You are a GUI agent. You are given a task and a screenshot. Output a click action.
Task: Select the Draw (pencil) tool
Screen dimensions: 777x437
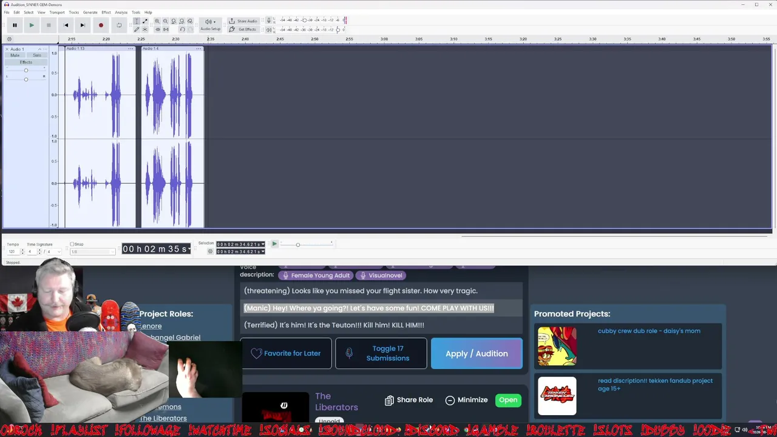137,29
